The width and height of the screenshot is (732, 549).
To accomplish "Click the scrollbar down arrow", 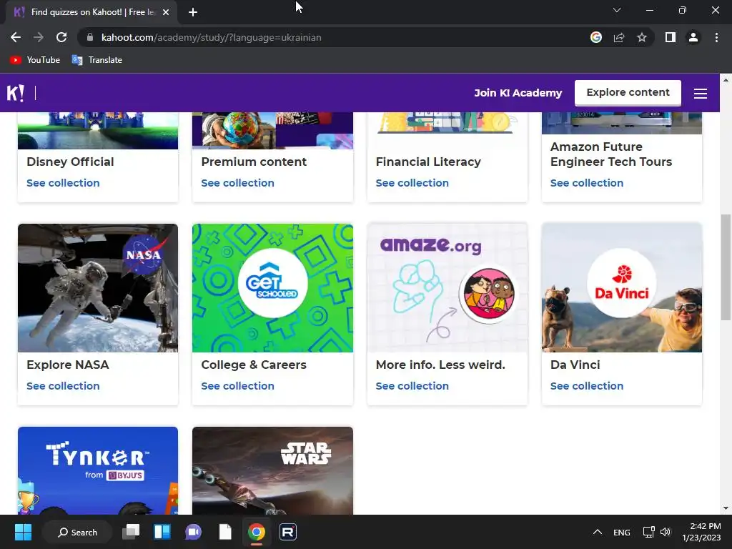I will click(726, 508).
